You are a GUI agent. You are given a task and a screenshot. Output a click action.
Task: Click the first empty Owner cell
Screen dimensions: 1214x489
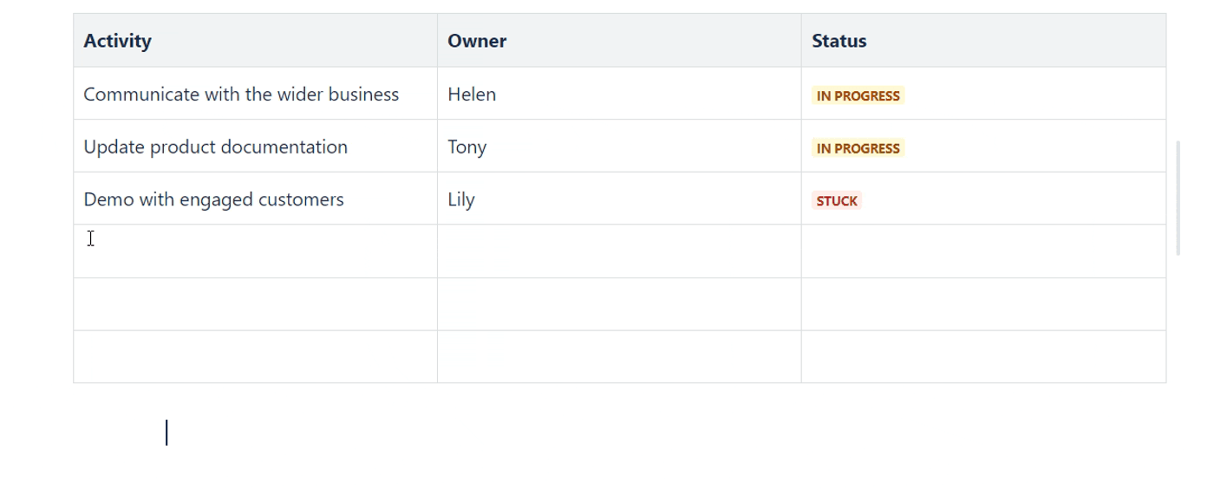(x=619, y=251)
